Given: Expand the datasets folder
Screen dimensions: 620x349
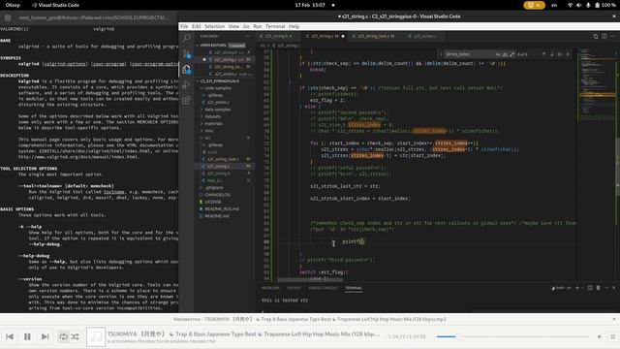Looking at the screenshot, I should tap(224, 116).
